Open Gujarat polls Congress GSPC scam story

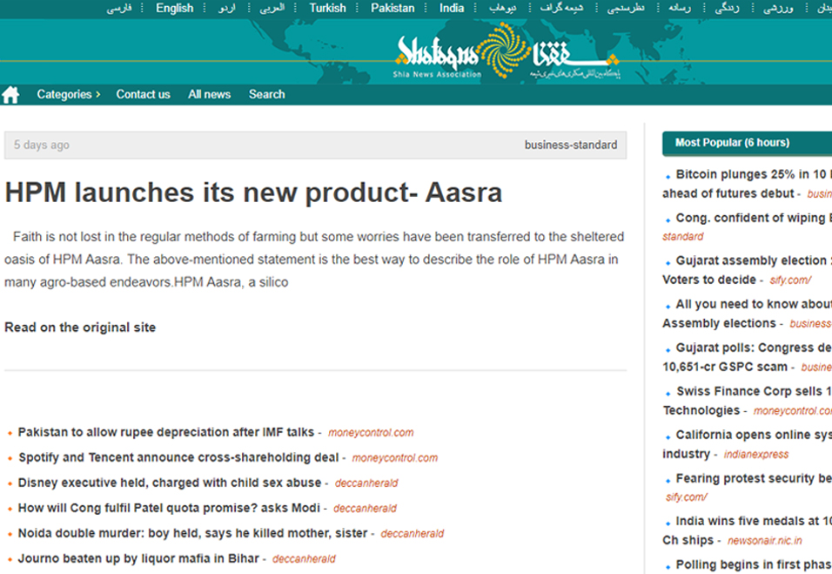[x=748, y=357]
